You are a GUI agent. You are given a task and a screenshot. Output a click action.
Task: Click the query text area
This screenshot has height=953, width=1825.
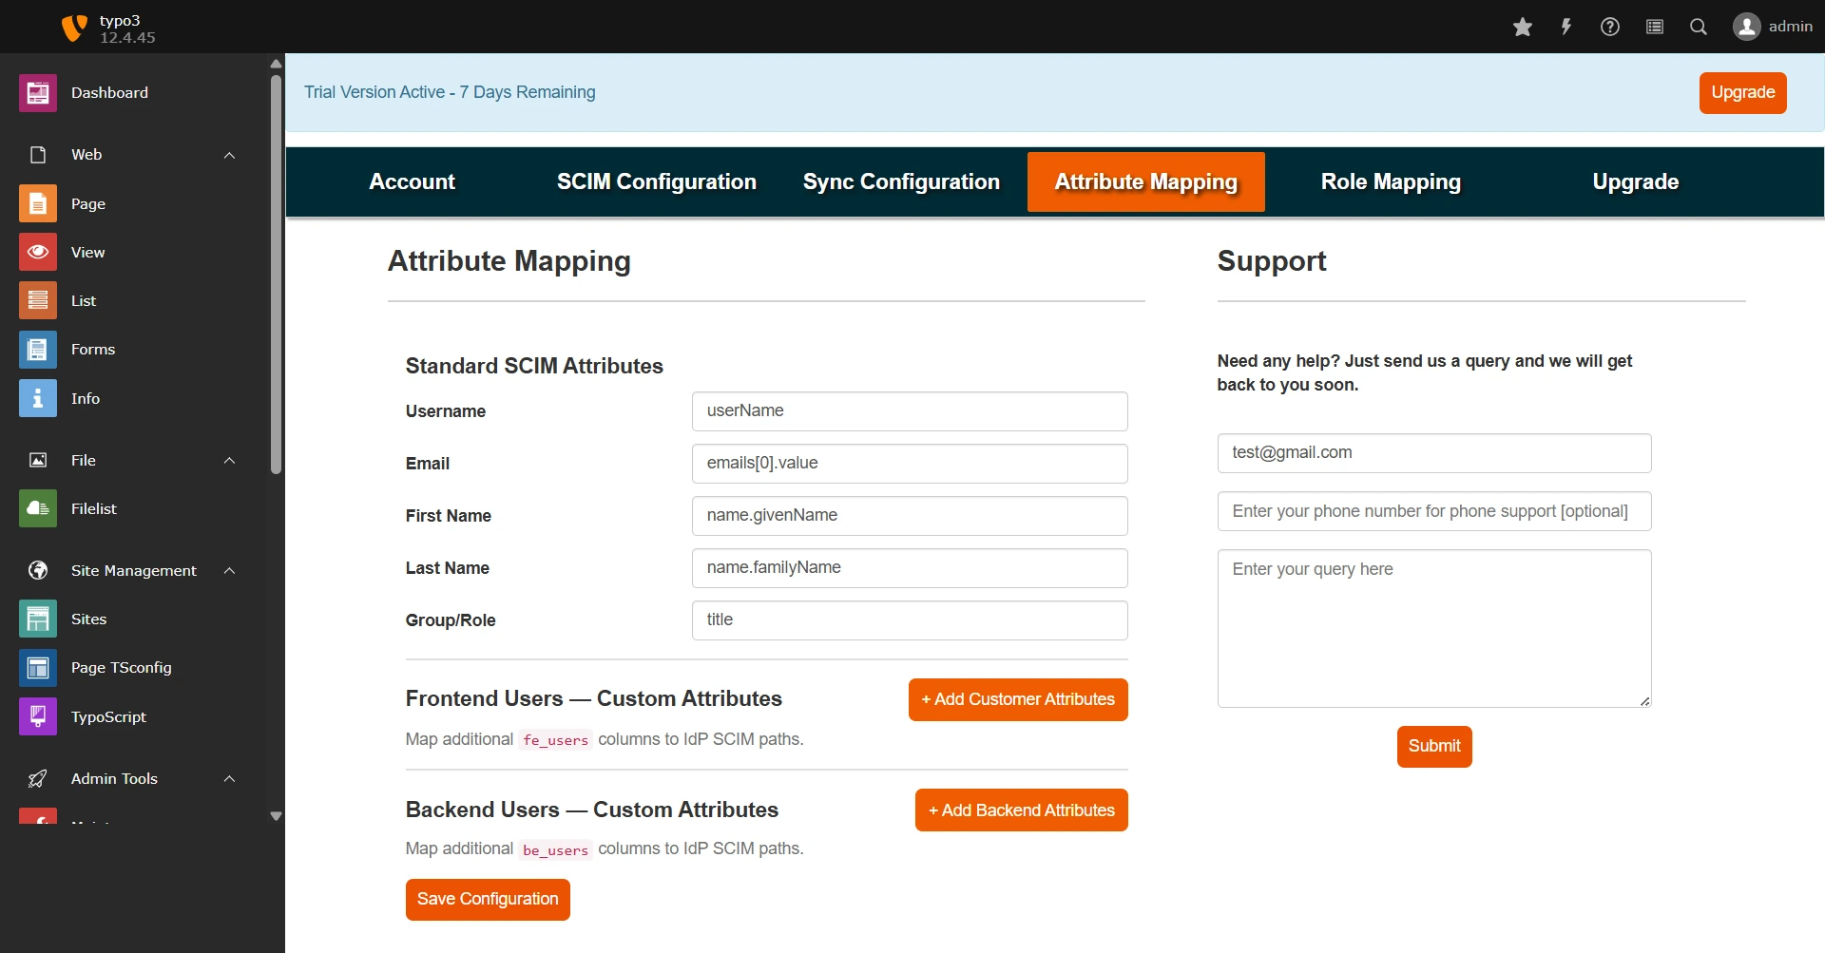[1434, 628]
